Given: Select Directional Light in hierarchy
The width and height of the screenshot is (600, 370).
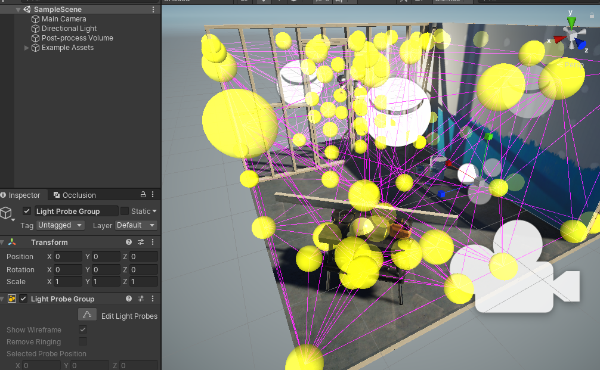Looking at the screenshot, I should point(69,28).
